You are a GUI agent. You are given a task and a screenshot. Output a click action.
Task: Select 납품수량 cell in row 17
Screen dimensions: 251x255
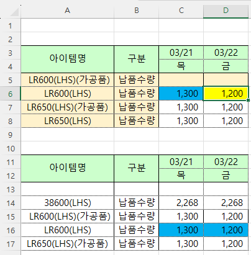(137, 244)
